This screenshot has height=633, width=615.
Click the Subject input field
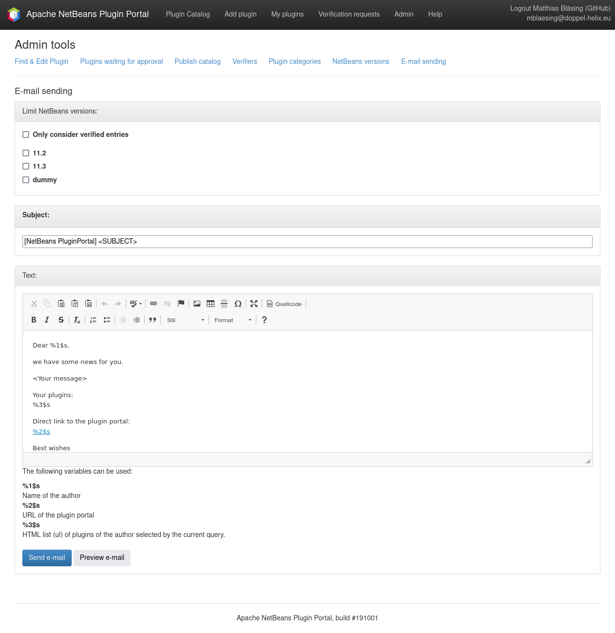(307, 242)
